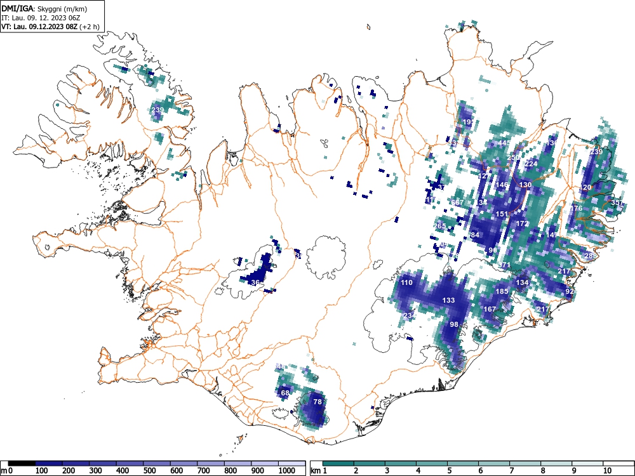Select legend swatch between 500 and 600 m

pos(157,463)
